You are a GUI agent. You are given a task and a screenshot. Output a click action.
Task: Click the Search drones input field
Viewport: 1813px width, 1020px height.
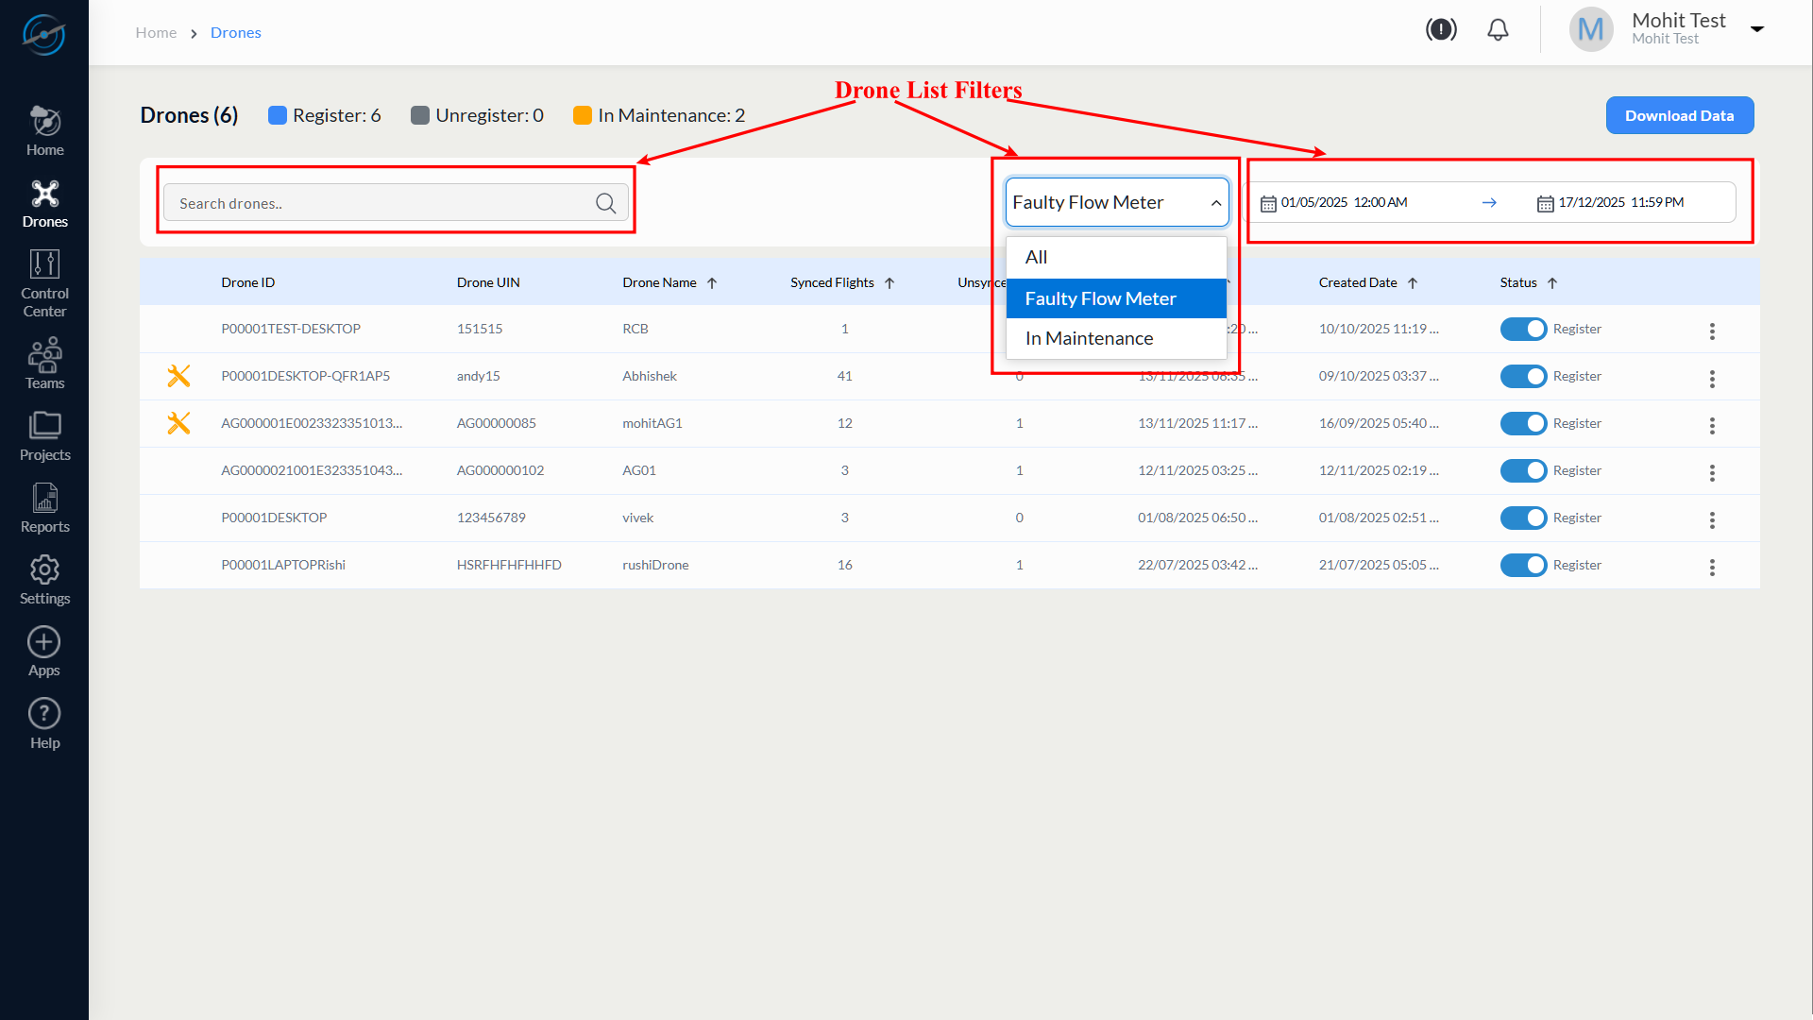378,203
